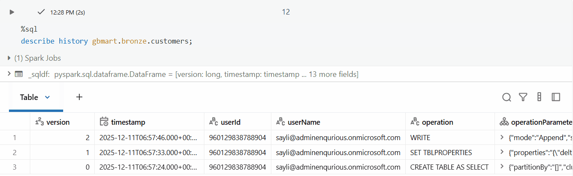Image resolution: width=573 pixels, height=176 pixels.
Task: Sort by the userName column header
Action: tap(304, 122)
